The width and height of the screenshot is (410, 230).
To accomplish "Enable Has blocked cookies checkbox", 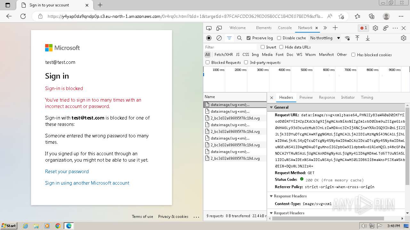I will coord(353,55).
